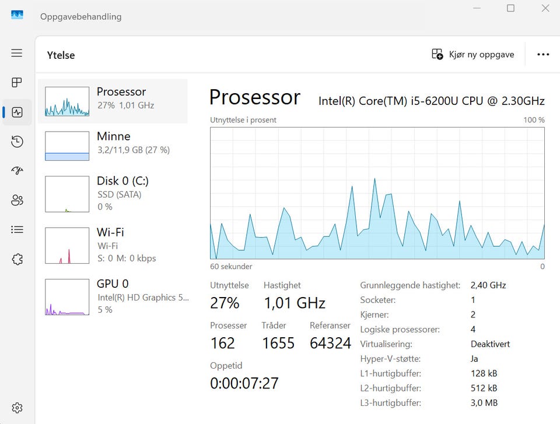Click the 64324 handles count
The height and width of the screenshot is (424, 560).
pos(330,343)
